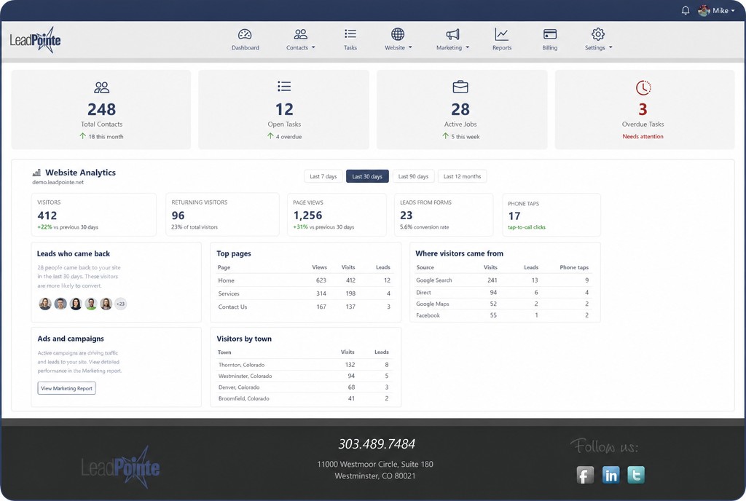Click the Phone Taps 17 stat card
746x501 pixels.
[x=551, y=215]
